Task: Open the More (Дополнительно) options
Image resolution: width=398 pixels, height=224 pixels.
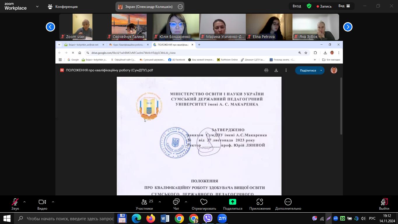Action: pyautogui.click(x=288, y=204)
